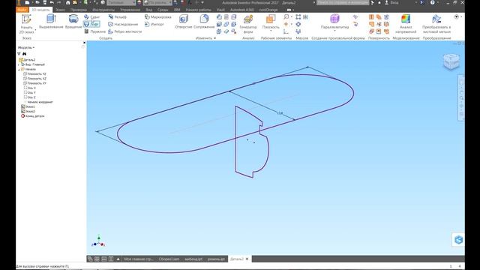Screen dimensions: 480x270
Task: Select Эскиз2 in model tree
Action: (x=28, y=112)
